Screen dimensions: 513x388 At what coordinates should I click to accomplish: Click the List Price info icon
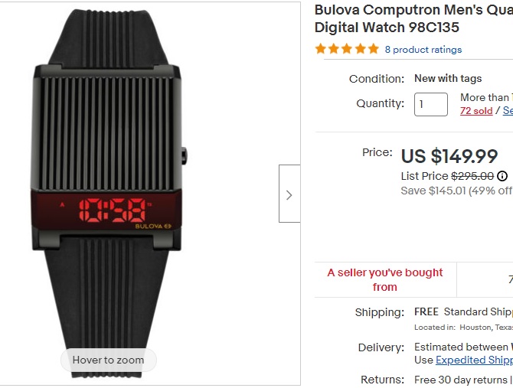(x=502, y=176)
